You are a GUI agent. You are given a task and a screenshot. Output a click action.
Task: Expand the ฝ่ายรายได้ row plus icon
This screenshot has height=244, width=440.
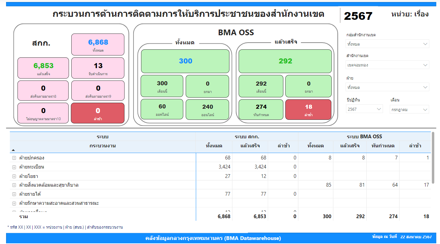pos(14,194)
